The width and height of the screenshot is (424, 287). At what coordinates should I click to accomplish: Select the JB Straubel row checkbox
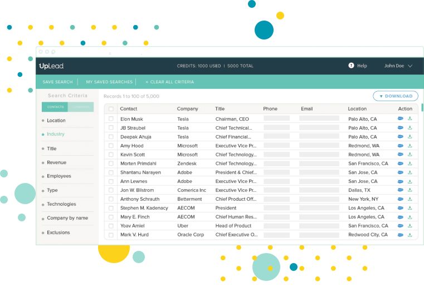(x=111, y=127)
